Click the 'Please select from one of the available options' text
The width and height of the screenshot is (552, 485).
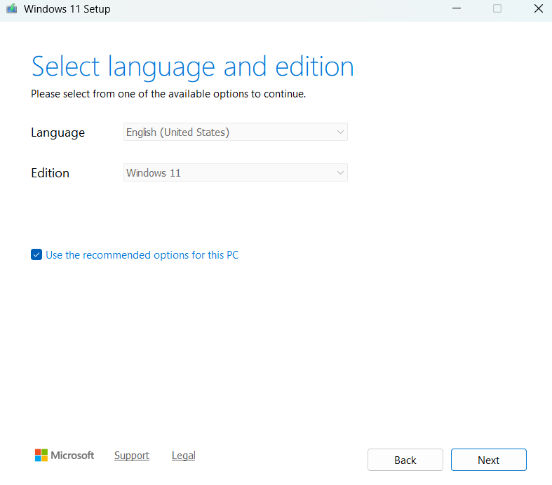168,94
